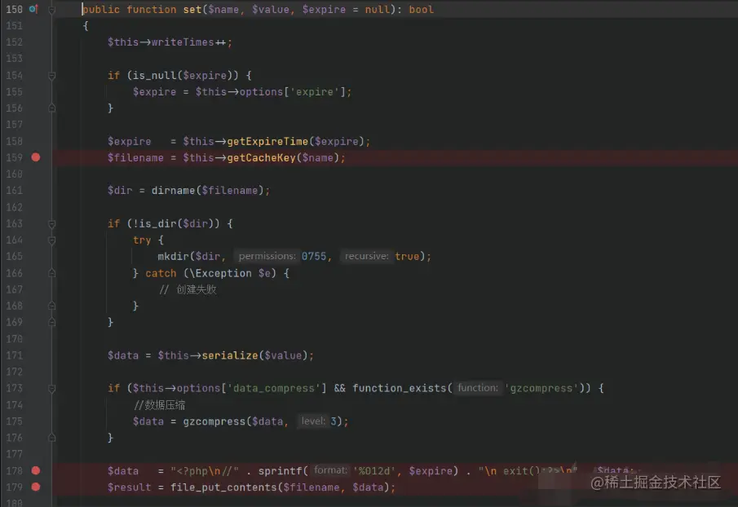
Task: Click the 'null' default value on line 150
Action: click(x=378, y=10)
